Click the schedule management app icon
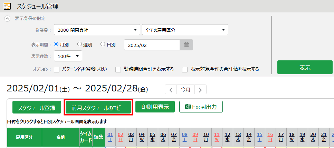This screenshot has height=148, width=334. pyautogui.click(x=7, y=6)
